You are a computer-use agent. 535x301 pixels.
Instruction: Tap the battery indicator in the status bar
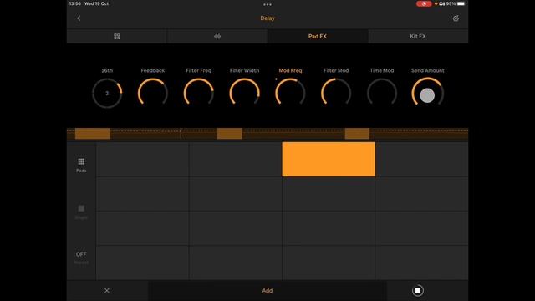click(x=461, y=3)
